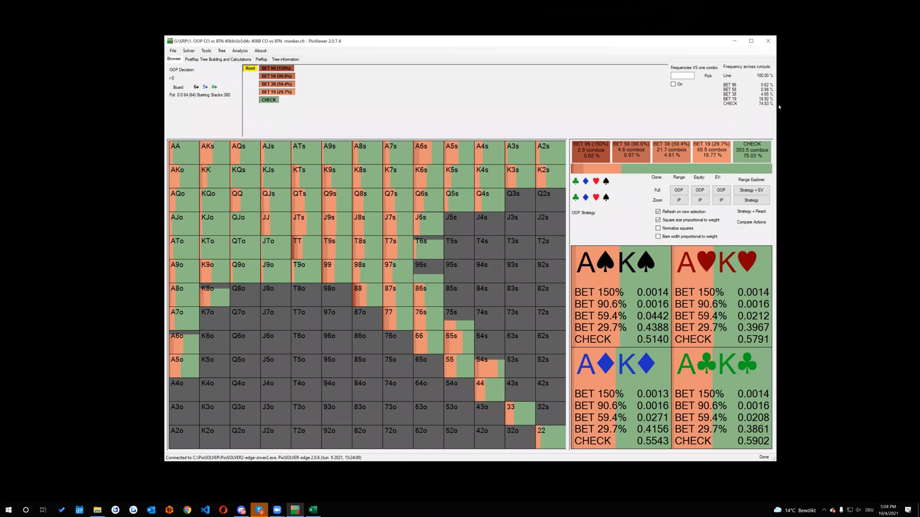Tick the On checkbox under Frequencies VS one combo
The image size is (920, 517).
(x=673, y=84)
